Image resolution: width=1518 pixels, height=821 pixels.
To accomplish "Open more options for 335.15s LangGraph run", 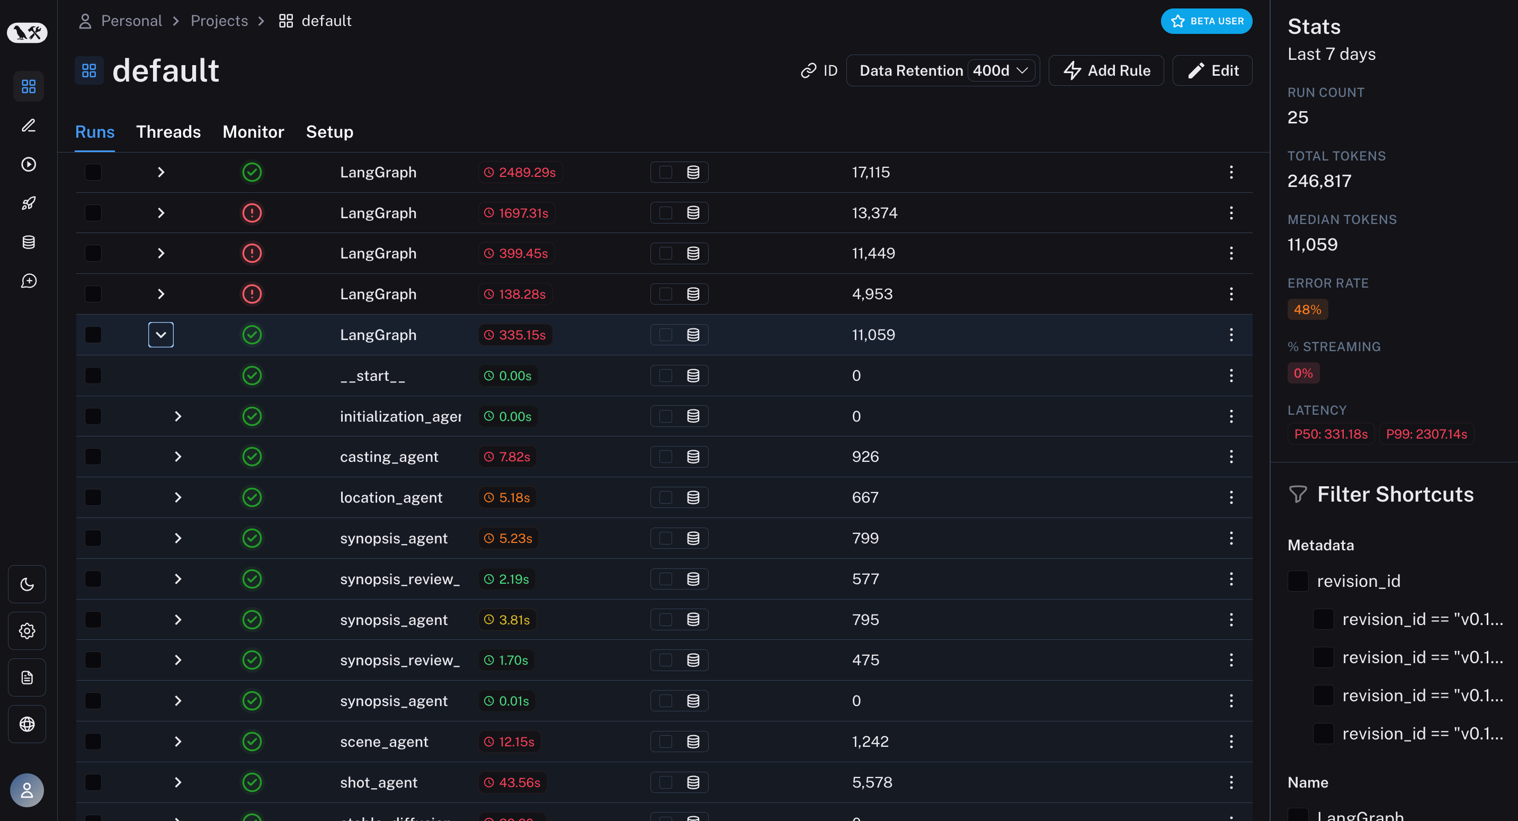I will 1231,335.
